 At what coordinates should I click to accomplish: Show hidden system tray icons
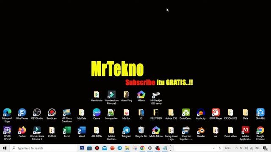[237, 148]
